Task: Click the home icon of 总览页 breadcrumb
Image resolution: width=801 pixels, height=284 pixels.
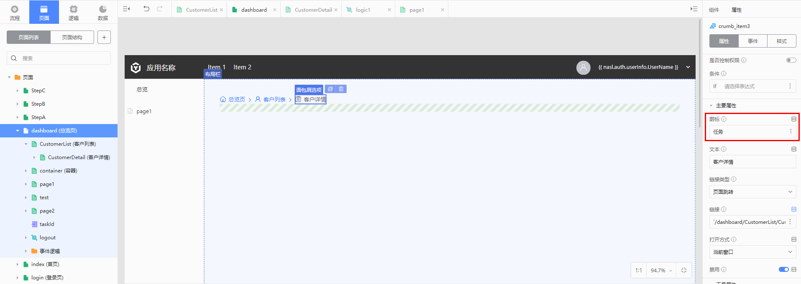Action: point(223,99)
